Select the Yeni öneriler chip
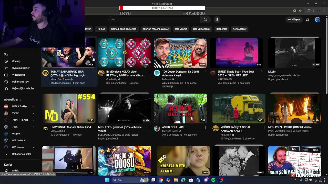Screen dimensions: 328x184 (240, 29)
